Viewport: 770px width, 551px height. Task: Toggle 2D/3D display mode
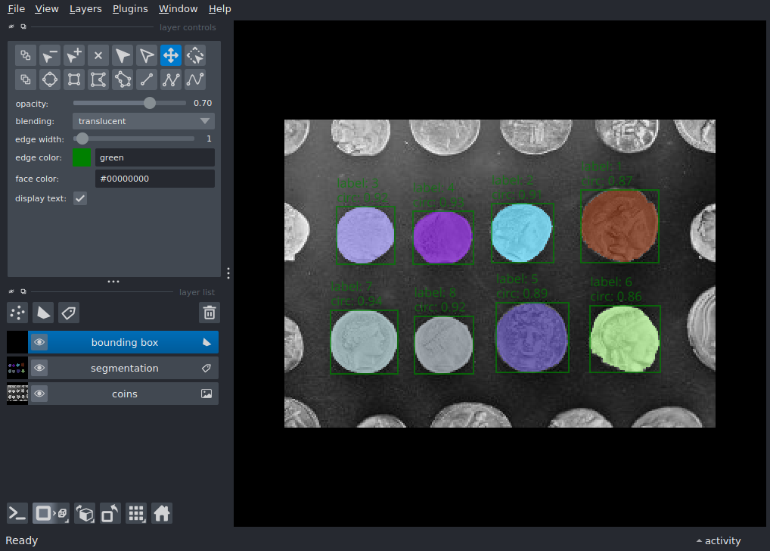49,513
